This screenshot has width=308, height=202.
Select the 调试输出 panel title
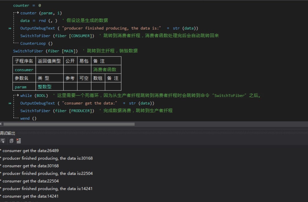point(8,133)
